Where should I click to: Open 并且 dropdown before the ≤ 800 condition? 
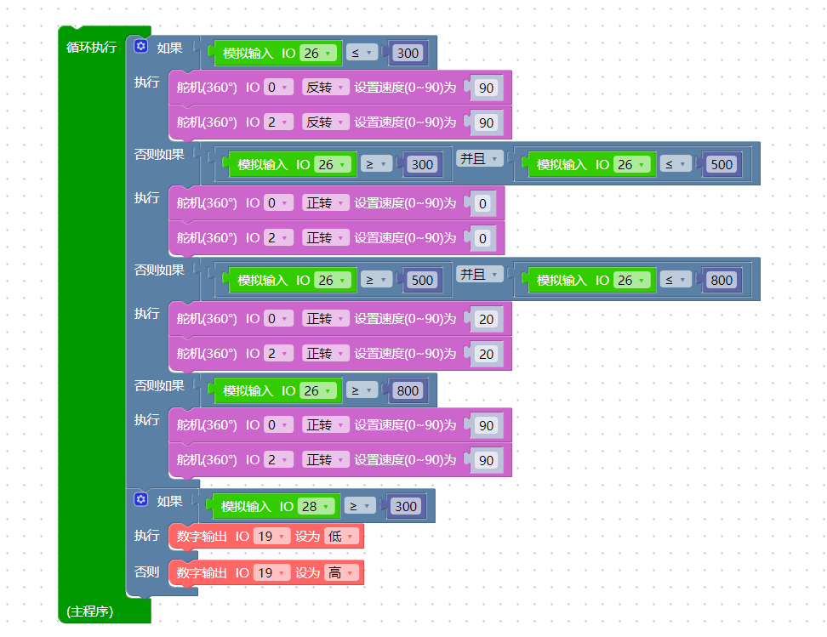[x=479, y=274]
